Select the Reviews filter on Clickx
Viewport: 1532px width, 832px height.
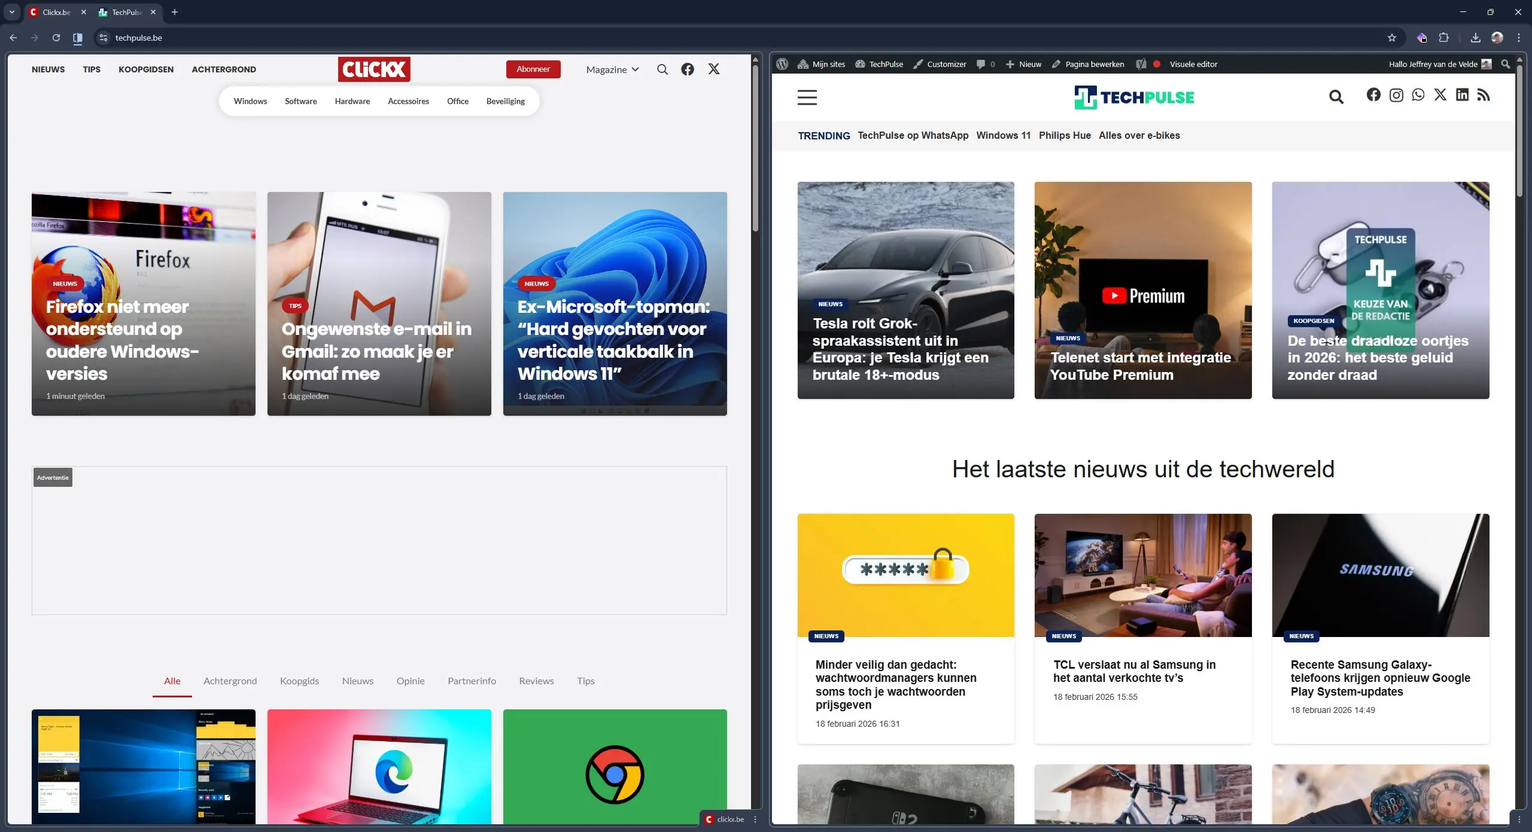click(x=536, y=681)
